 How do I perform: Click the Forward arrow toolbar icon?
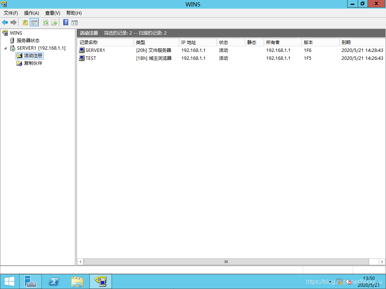(x=13, y=23)
